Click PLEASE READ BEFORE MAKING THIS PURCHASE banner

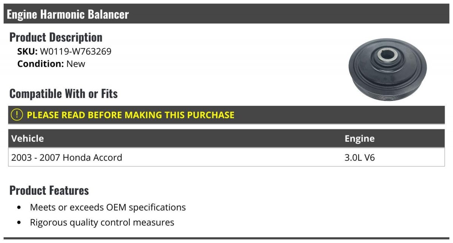[226, 115]
